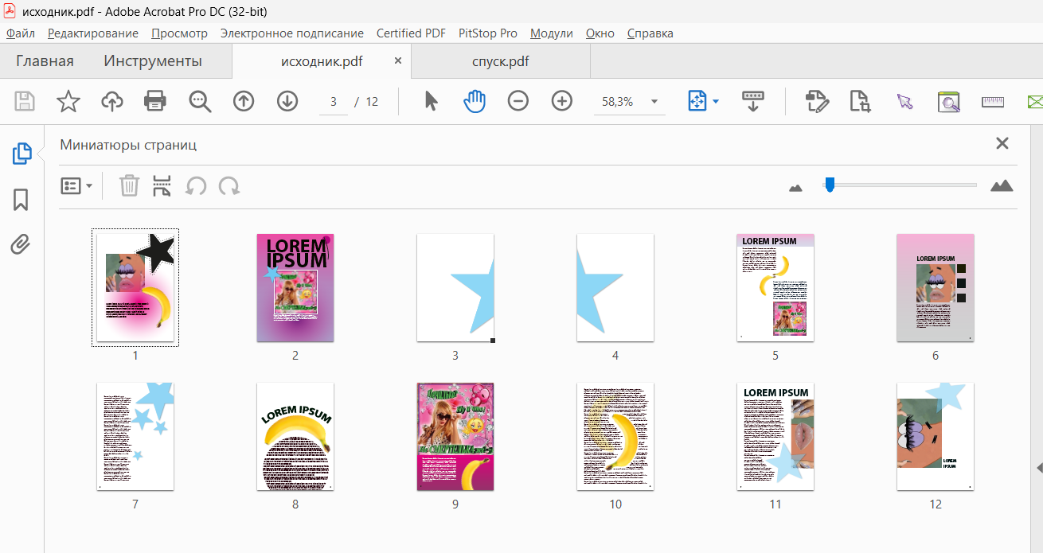
Task: Select the page 10 thumbnail
Action: pos(615,436)
